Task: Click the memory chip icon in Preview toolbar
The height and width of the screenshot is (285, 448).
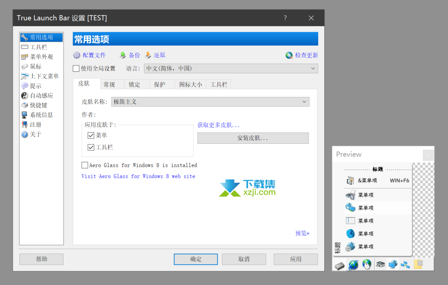Action: 340,264
